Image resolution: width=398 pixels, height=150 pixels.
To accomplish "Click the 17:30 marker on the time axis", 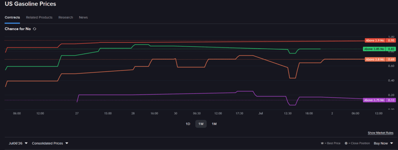I will pyautogui.click(x=240, y=113).
